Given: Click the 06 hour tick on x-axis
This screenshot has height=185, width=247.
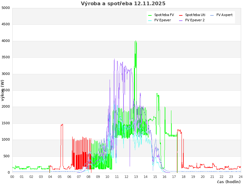Looking at the screenshot, I should coord(69,177).
